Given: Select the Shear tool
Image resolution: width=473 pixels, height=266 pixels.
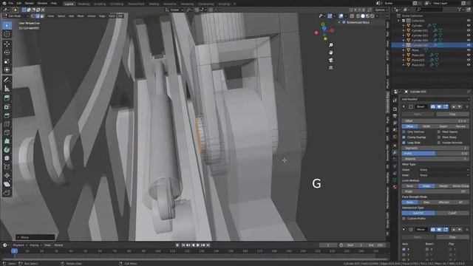Looking at the screenshot, I should 7,184.
